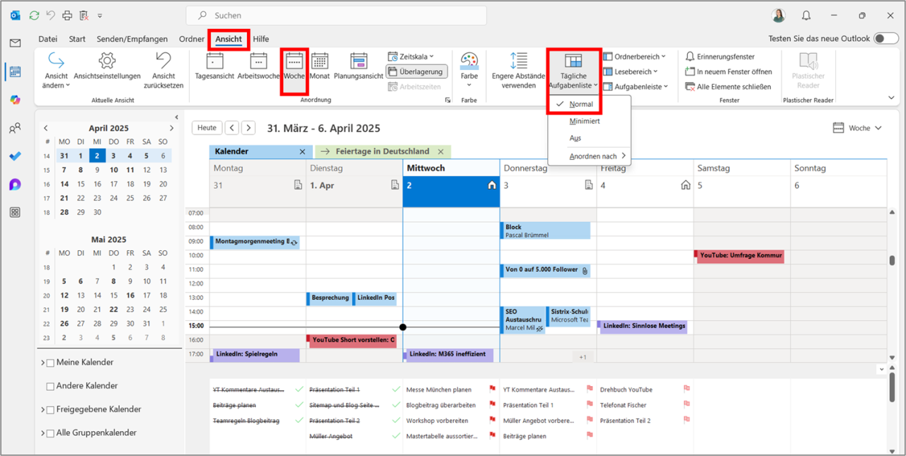This screenshot has width=906, height=456.
Task: Switch to the Hilfe ribbon tab
Action: pos(260,39)
